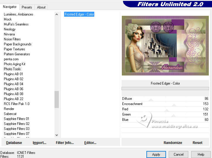Select the Photo Tools category
This screenshot has width=212, height=158.
point(12,69)
